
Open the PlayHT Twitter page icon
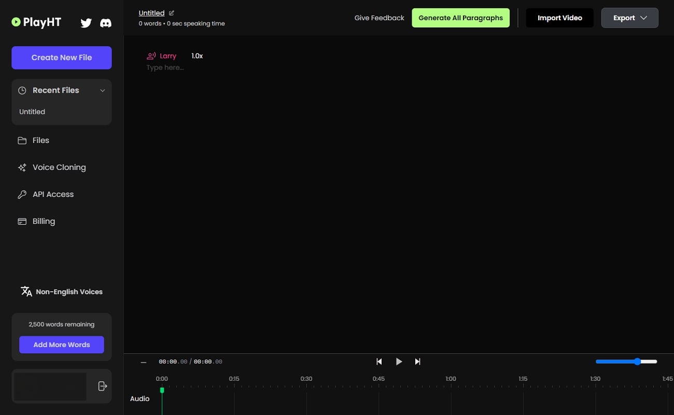tap(86, 23)
